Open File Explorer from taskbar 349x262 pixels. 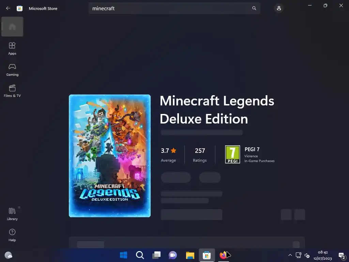point(190,255)
